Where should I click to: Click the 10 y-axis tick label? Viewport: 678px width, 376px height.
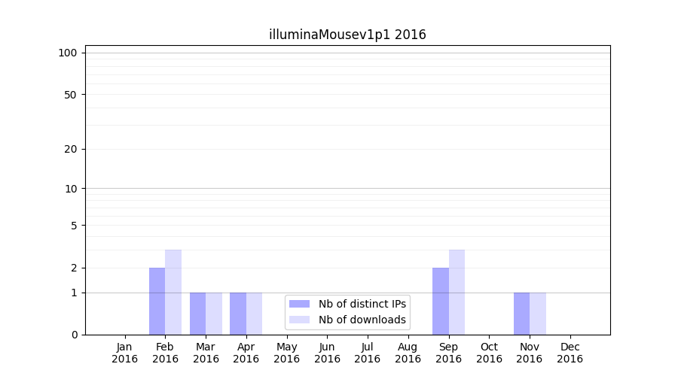coord(71,189)
